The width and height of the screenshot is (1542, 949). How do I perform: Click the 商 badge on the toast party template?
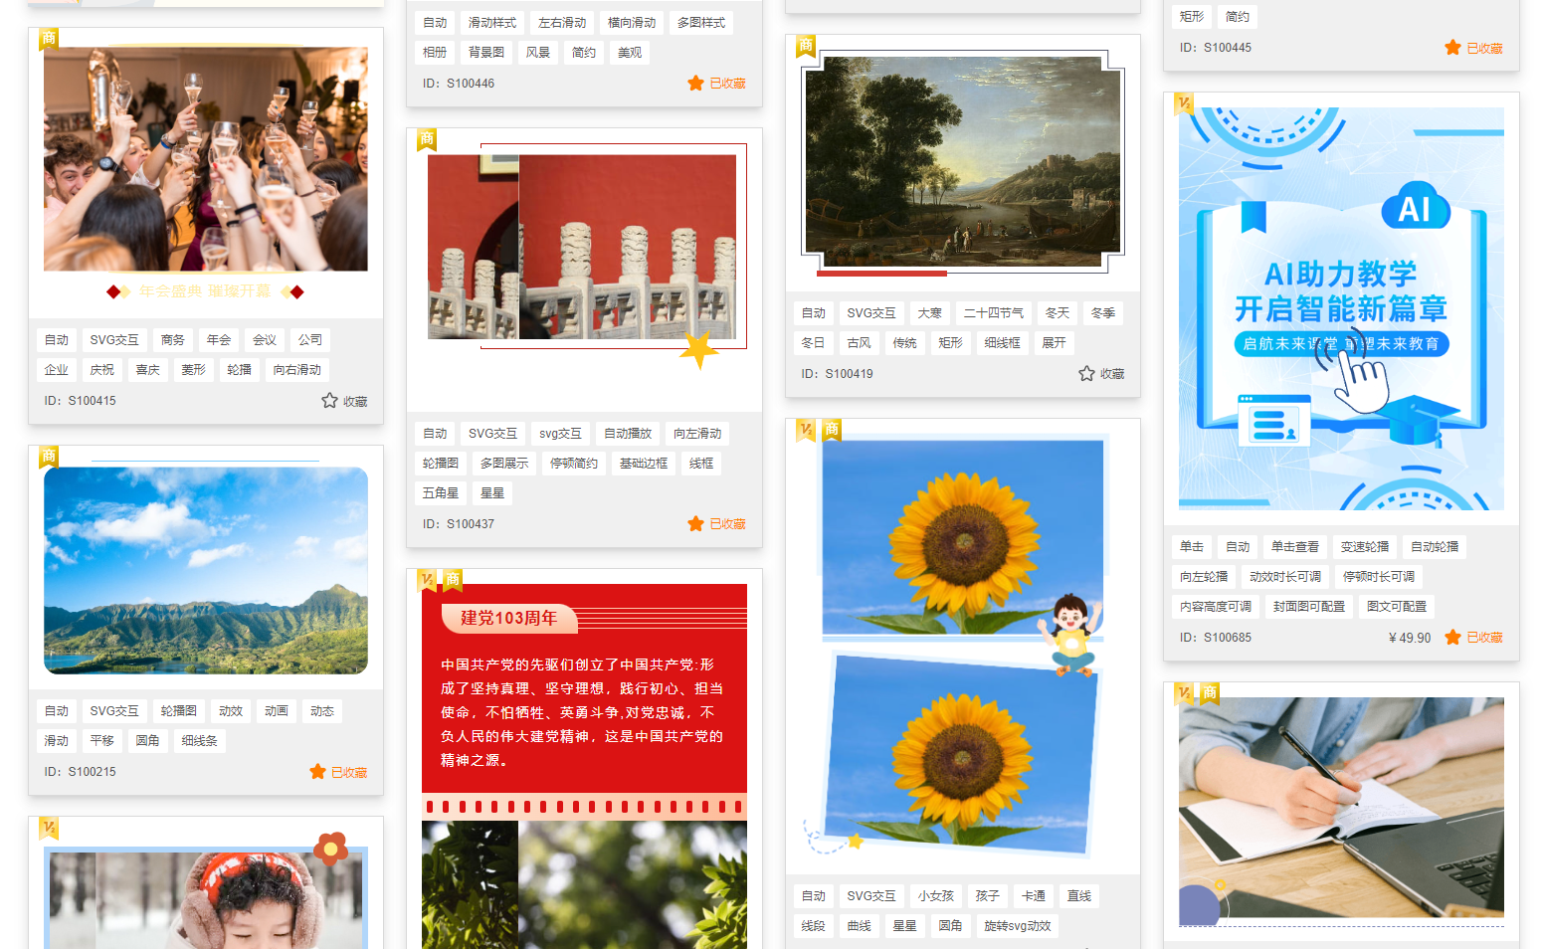point(49,38)
